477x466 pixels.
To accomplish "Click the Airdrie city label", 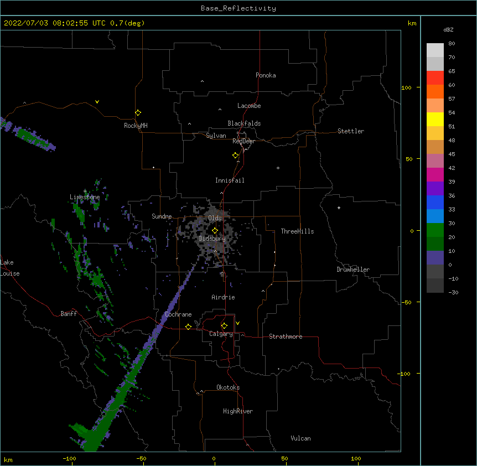I will click(223, 297).
